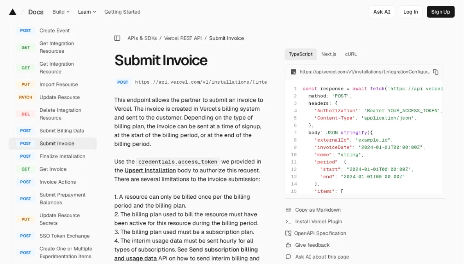
Task: Open the Docs home link
Action: pyautogui.click(x=36, y=12)
